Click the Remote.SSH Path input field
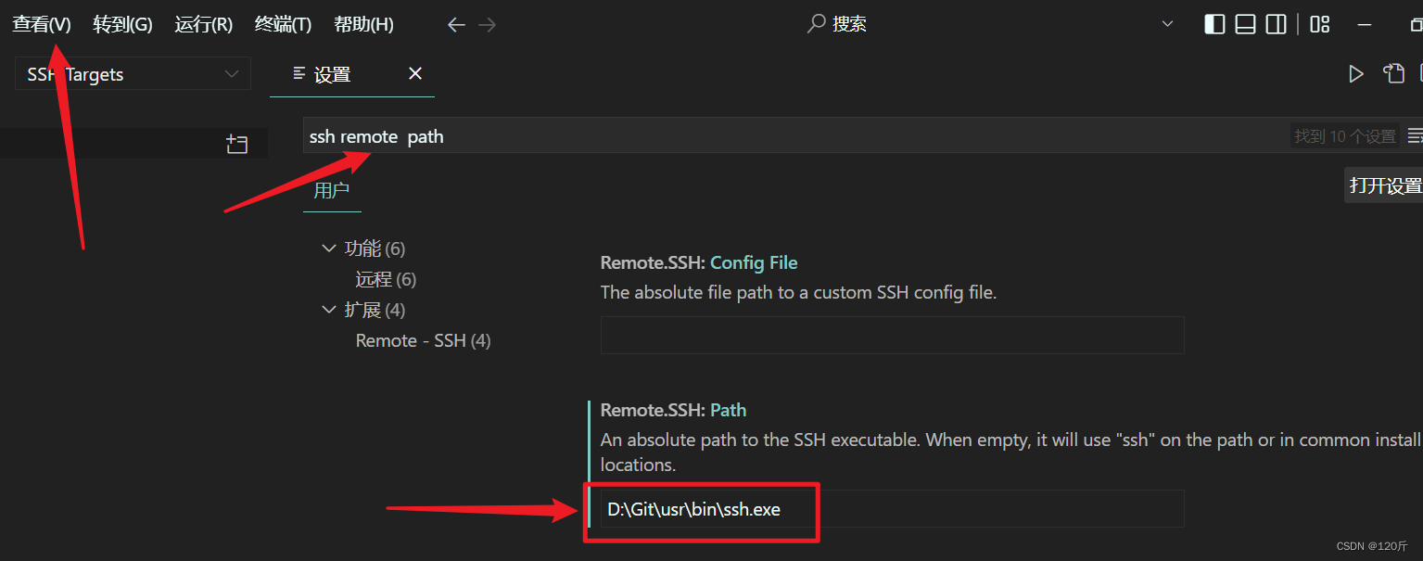Screen dimensions: 1423x561 [890, 509]
